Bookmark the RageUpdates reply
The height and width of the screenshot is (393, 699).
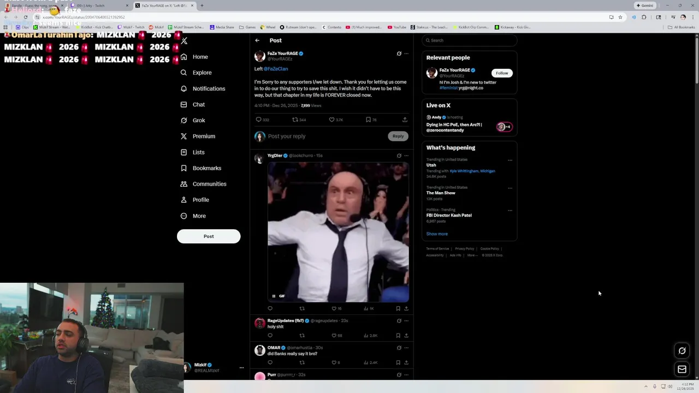point(398,336)
